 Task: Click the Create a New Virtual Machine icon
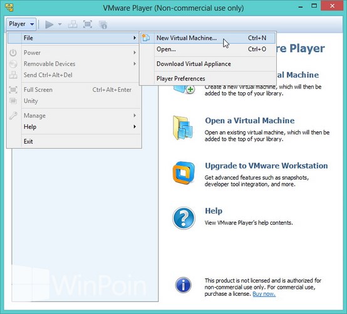point(184,89)
